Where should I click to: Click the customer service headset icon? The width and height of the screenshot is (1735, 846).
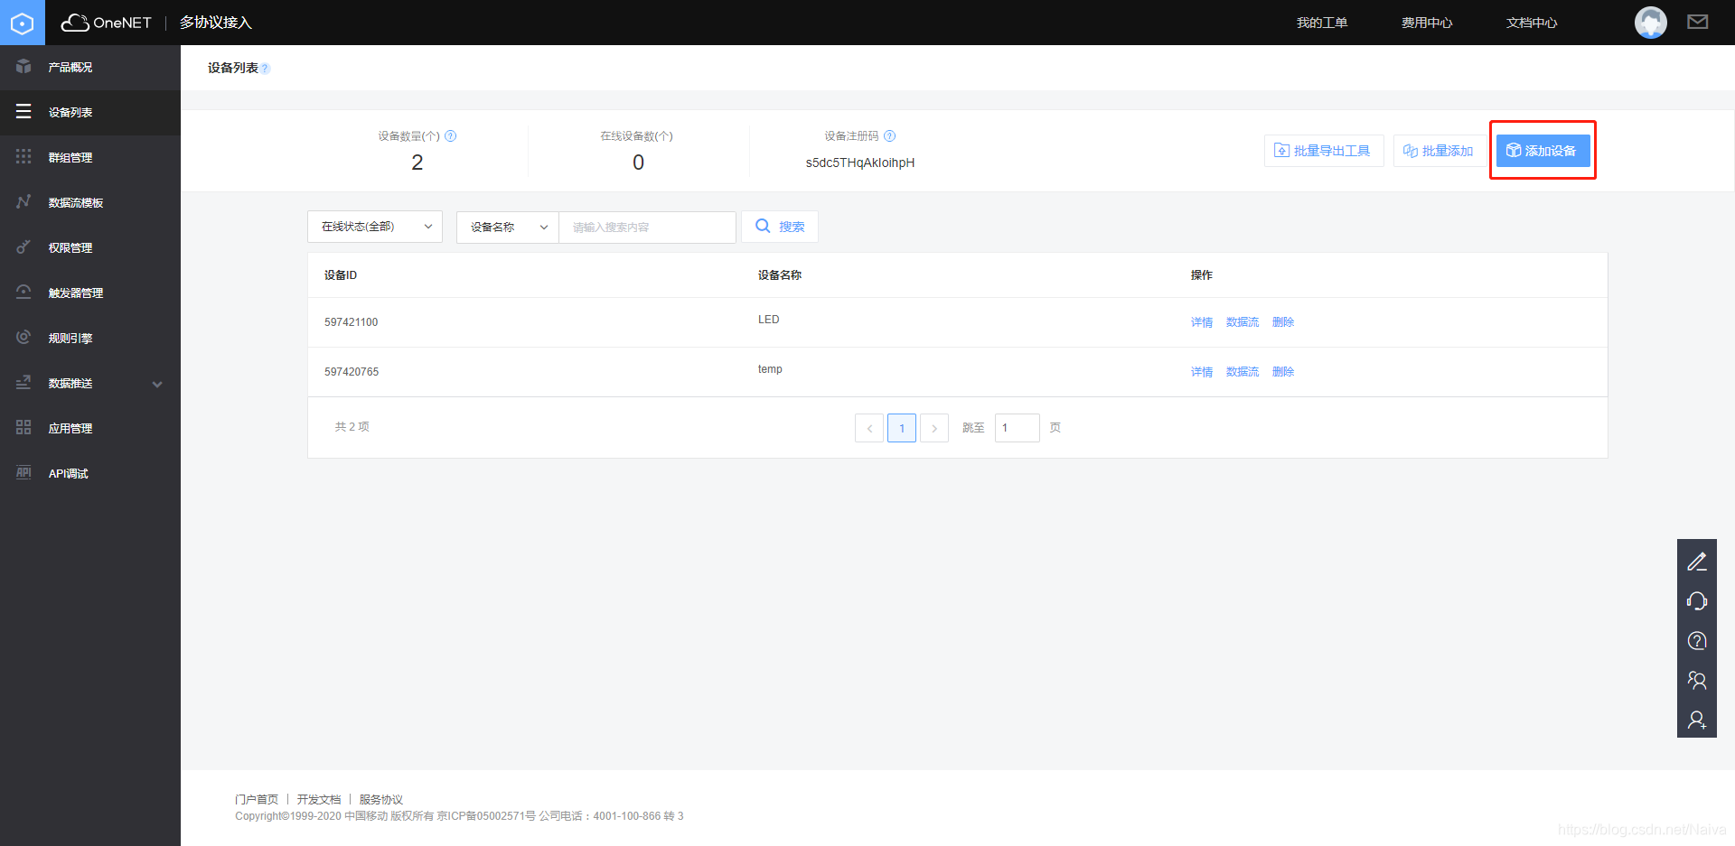(x=1697, y=600)
